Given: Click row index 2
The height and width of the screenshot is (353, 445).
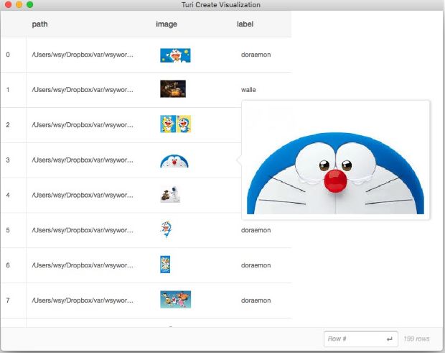Looking at the screenshot, I should [x=8, y=125].
